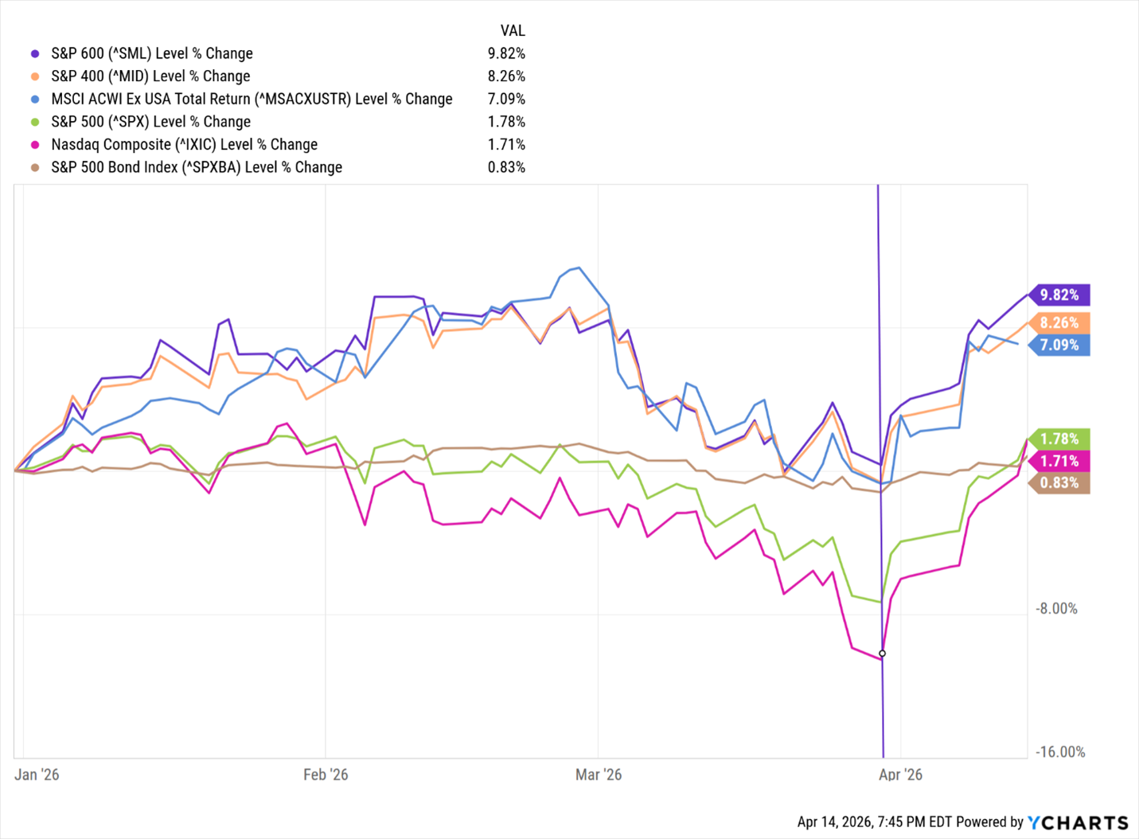Viewport: 1139px width, 839px height.
Task: Click the orange 8.26% end-value flag
Action: [1059, 322]
